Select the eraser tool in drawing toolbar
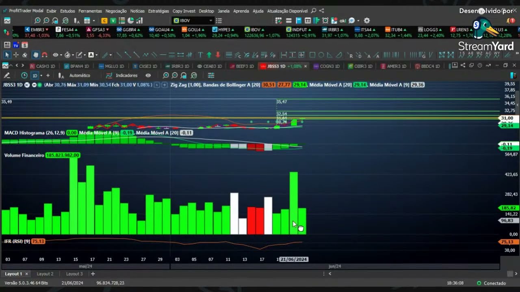The height and width of the screenshot is (292, 520). point(25,55)
